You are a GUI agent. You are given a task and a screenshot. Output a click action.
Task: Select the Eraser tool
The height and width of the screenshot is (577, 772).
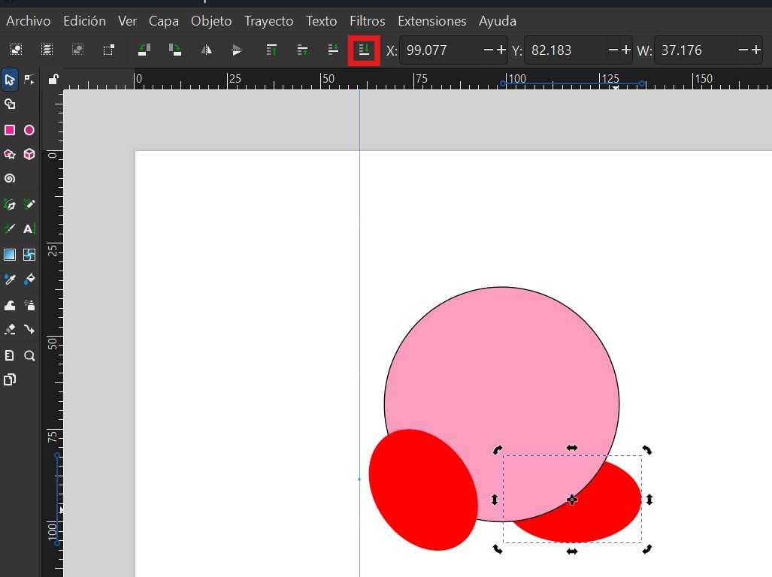(10, 330)
